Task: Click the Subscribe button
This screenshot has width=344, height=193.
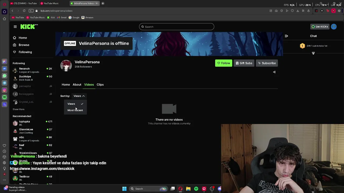Action: [267, 63]
